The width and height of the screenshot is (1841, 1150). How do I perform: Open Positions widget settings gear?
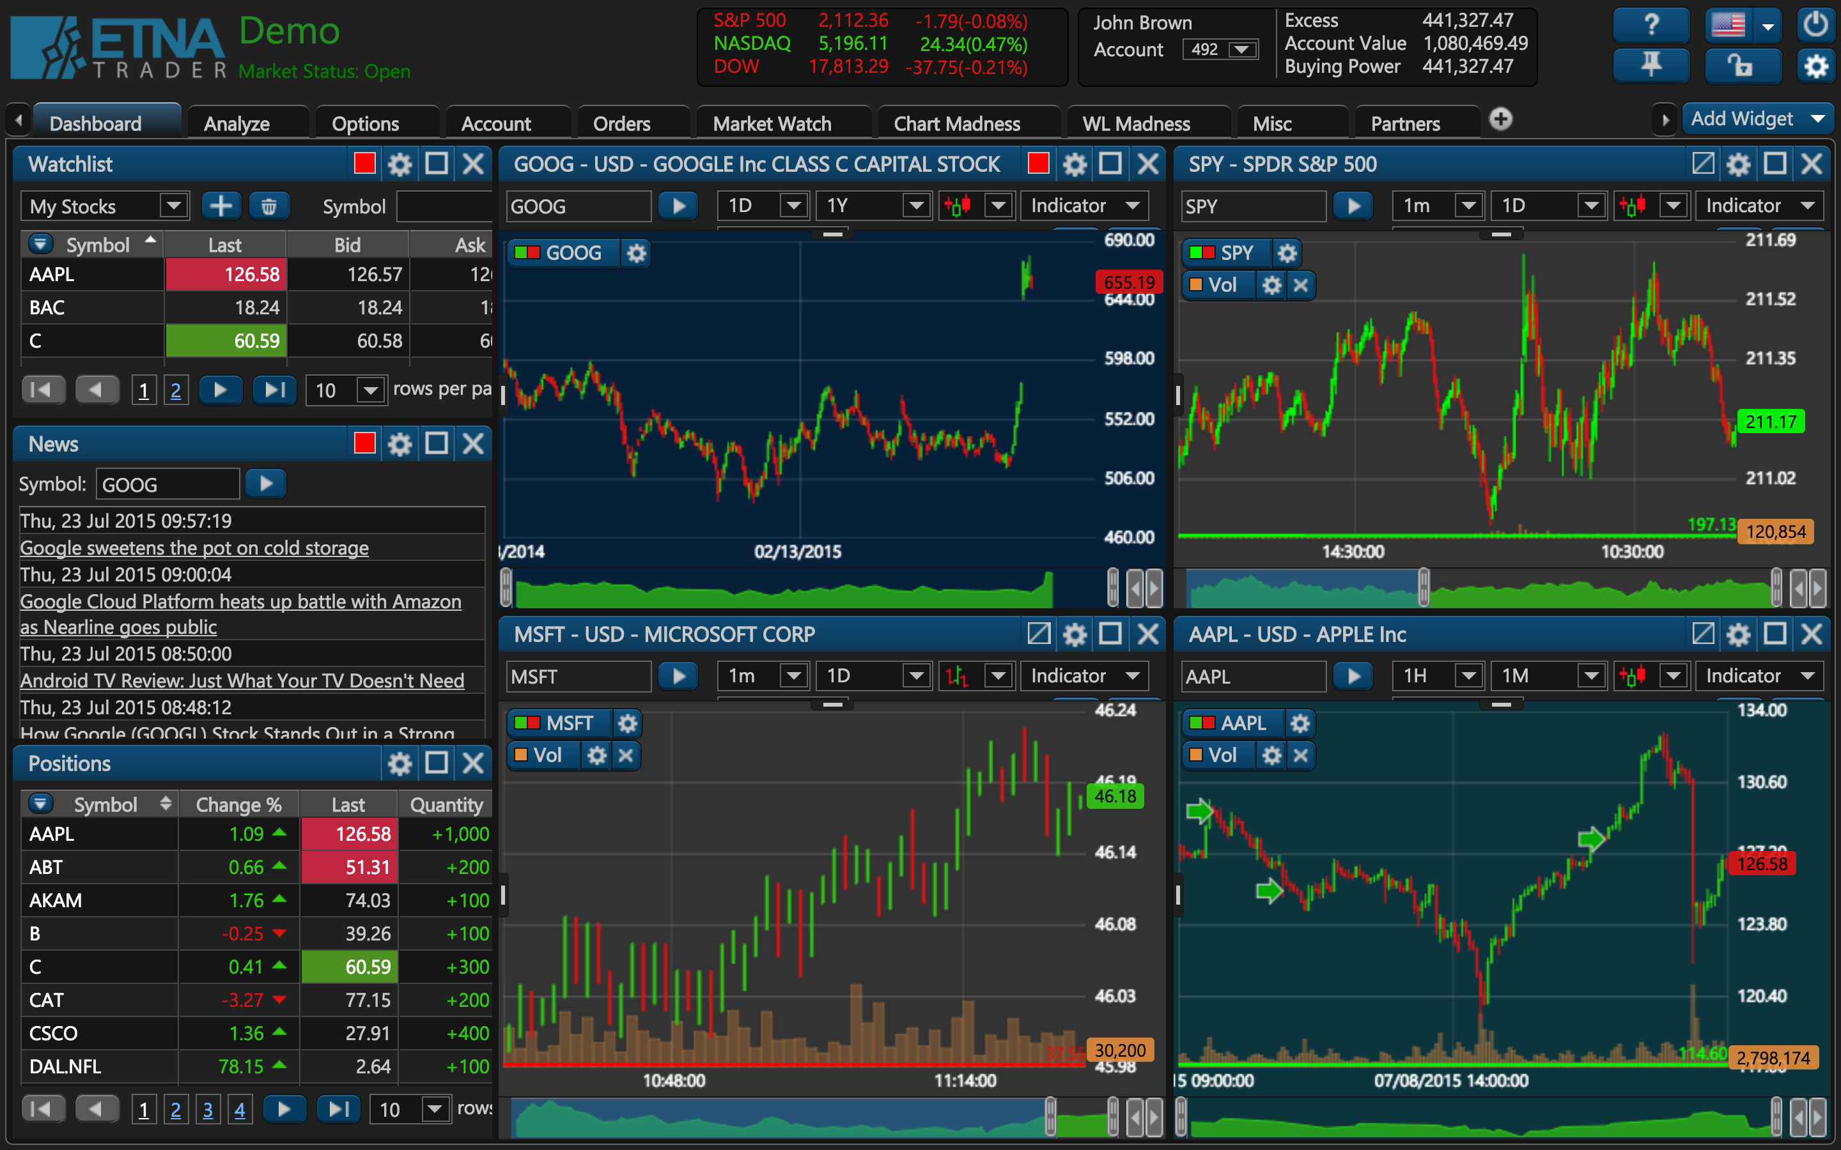click(x=400, y=763)
